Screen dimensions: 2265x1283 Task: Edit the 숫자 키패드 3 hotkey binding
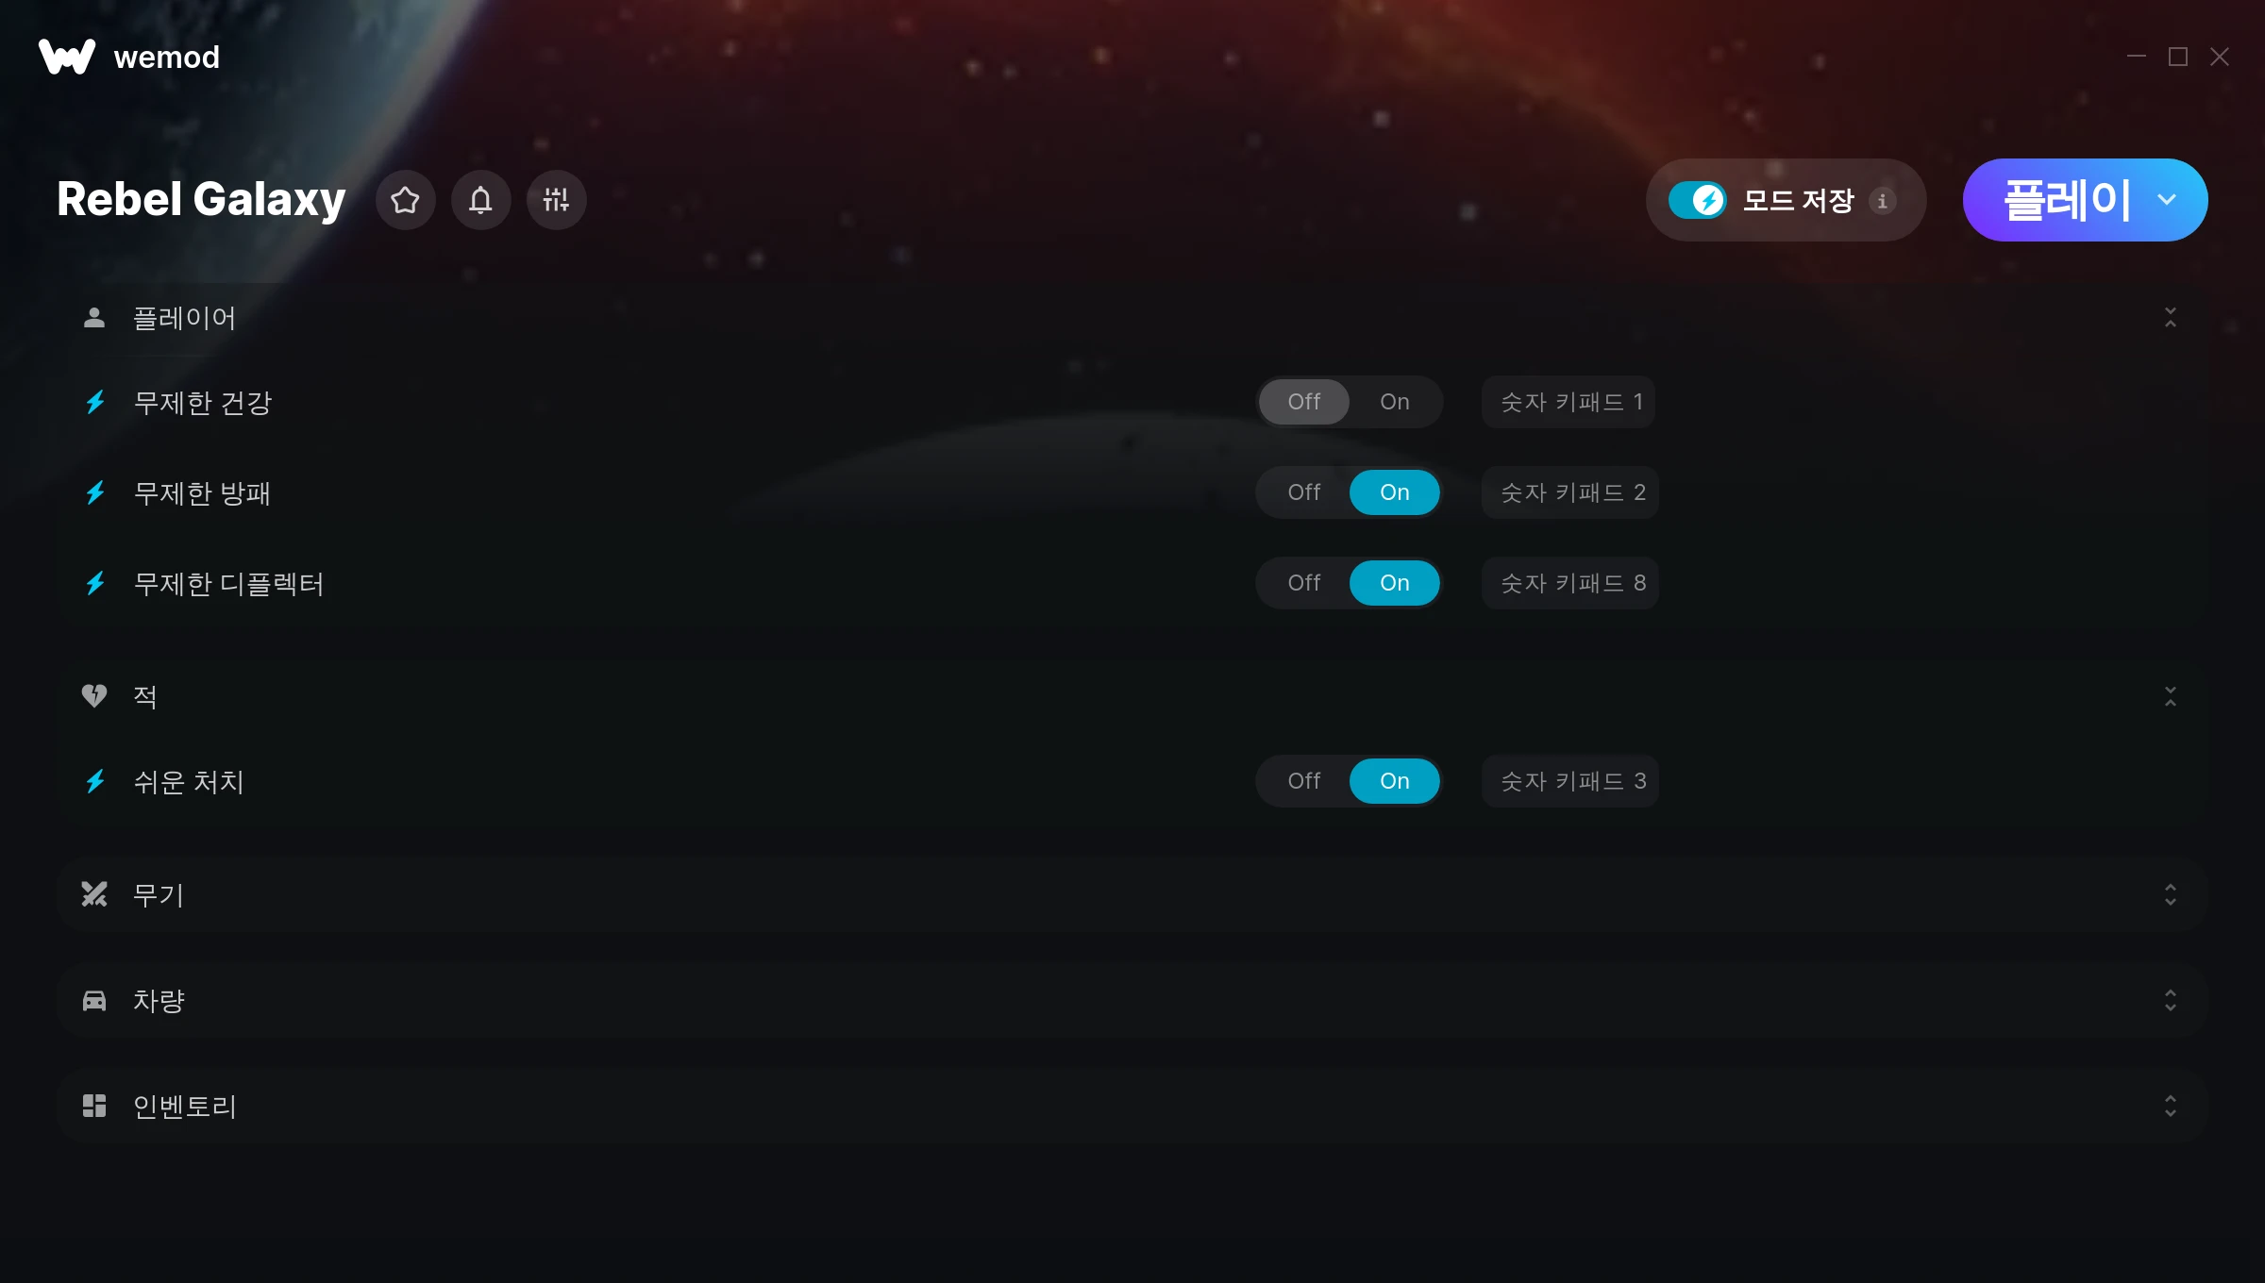tap(1570, 781)
